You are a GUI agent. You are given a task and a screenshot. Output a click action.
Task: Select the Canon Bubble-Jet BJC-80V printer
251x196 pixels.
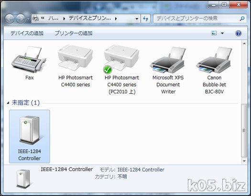point(214,60)
